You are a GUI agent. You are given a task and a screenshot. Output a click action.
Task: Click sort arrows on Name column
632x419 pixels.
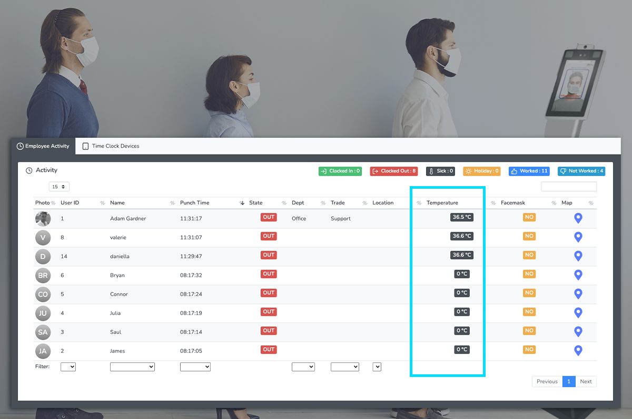click(x=172, y=203)
